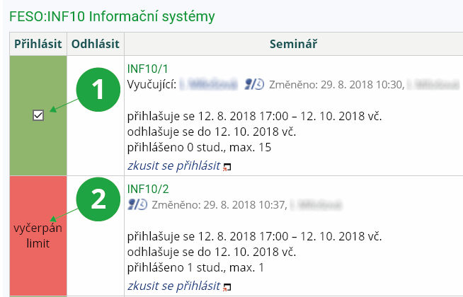Click the change history icon in INF10/2

point(137,204)
